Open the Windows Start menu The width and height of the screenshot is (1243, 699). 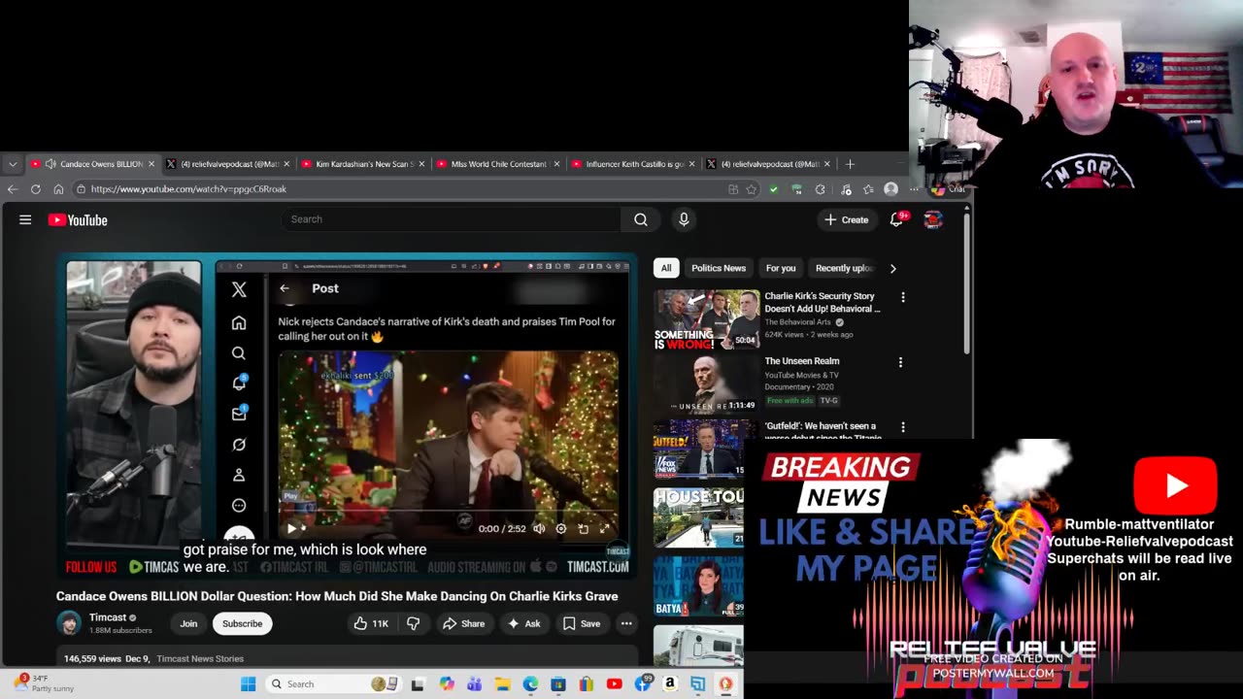(x=249, y=684)
